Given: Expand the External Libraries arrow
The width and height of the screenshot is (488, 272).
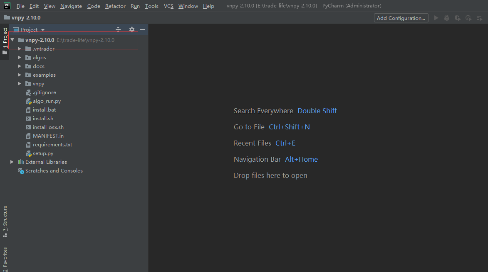Looking at the screenshot, I should pyautogui.click(x=12, y=162).
